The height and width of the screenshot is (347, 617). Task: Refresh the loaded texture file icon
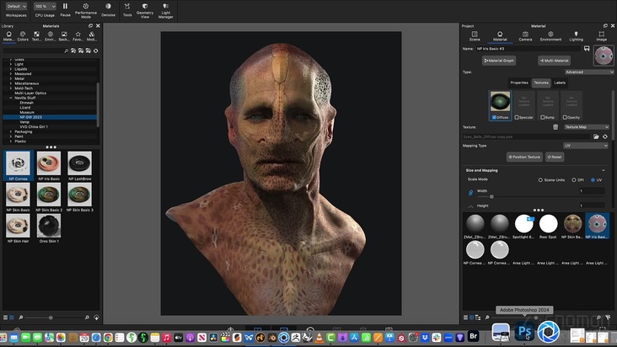[605, 136]
